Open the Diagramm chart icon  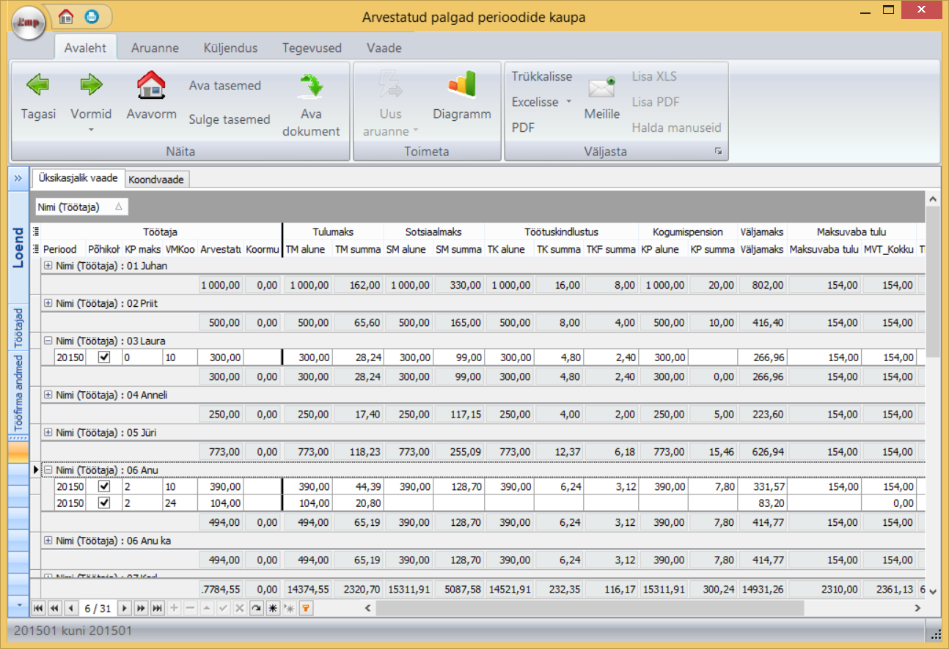click(x=461, y=84)
